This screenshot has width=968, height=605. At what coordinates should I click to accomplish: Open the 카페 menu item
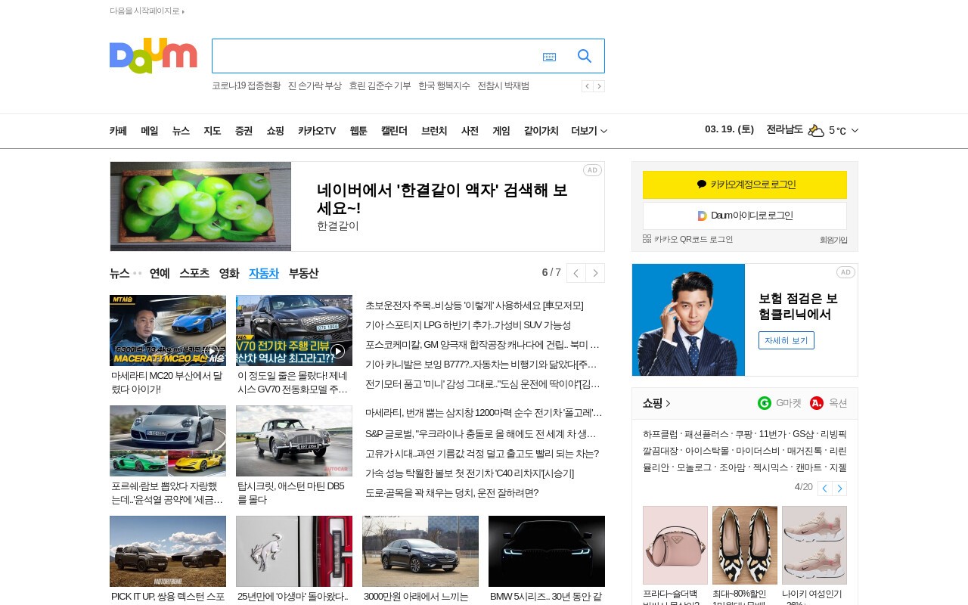(118, 131)
